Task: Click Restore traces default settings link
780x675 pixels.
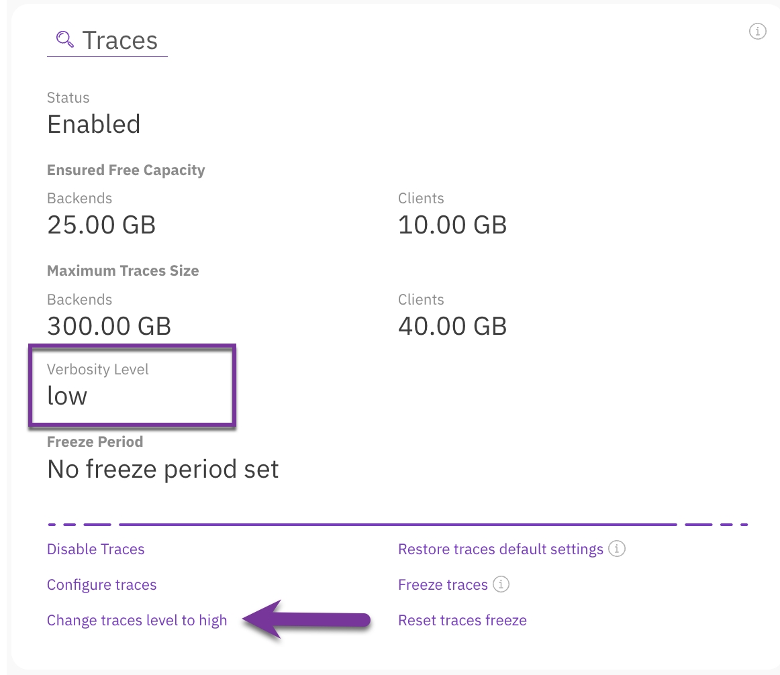Action: tap(500, 550)
